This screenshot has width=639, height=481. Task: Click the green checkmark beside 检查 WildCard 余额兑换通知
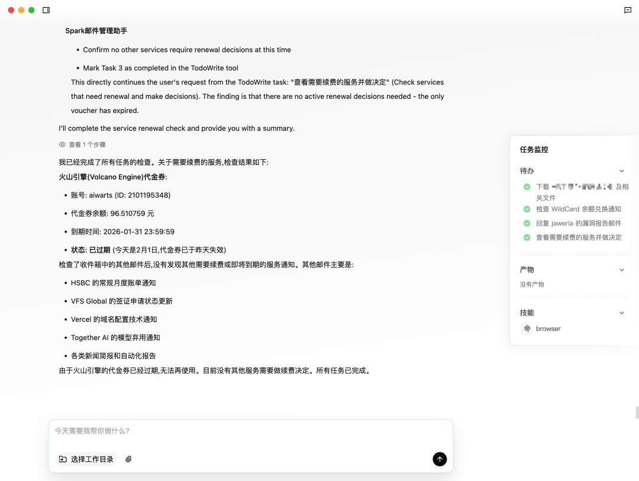[x=527, y=209]
